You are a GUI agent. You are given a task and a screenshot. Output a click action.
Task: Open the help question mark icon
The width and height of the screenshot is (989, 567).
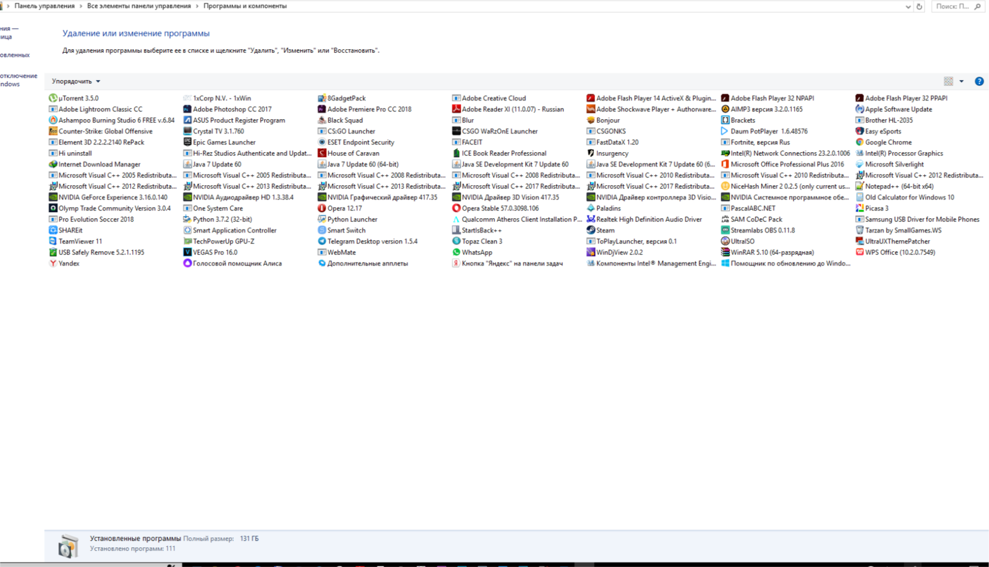point(979,81)
